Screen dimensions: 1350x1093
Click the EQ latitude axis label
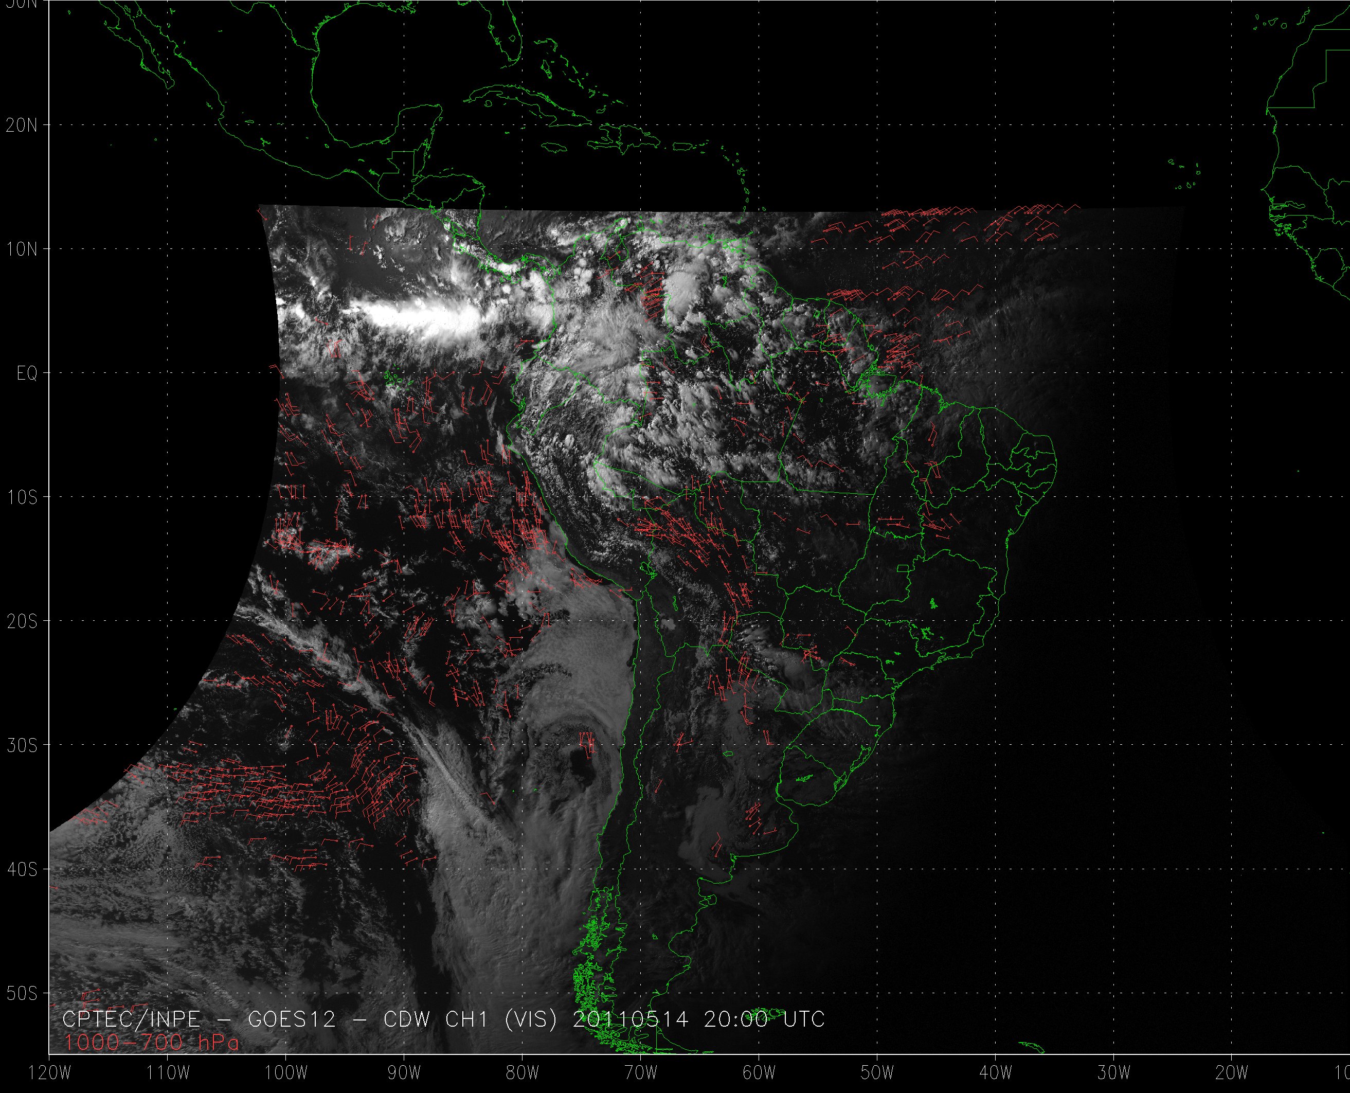coord(26,374)
